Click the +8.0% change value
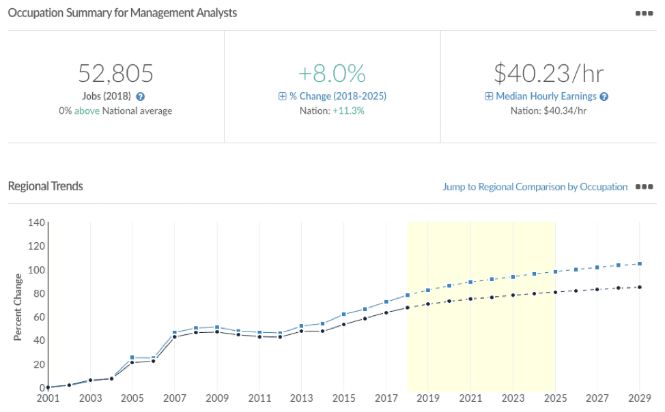This screenshot has height=412, width=665. (x=332, y=73)
